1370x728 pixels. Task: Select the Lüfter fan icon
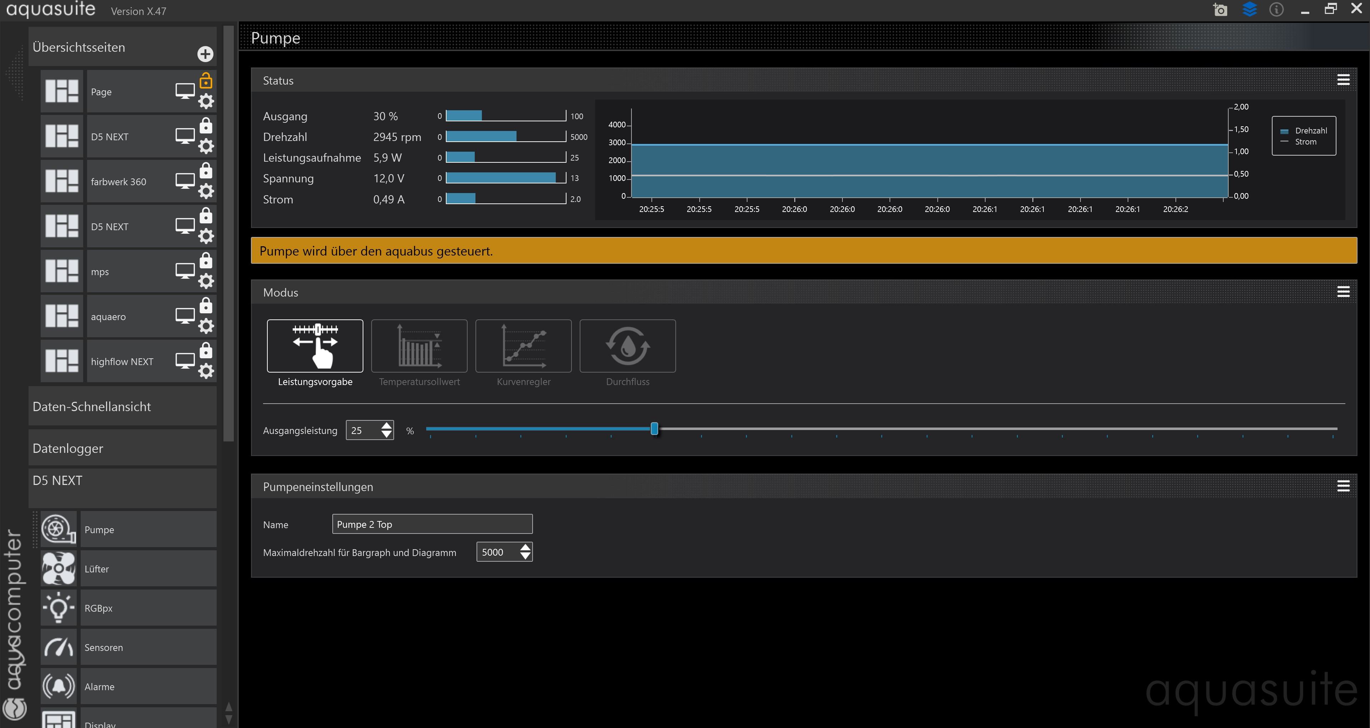59,568
